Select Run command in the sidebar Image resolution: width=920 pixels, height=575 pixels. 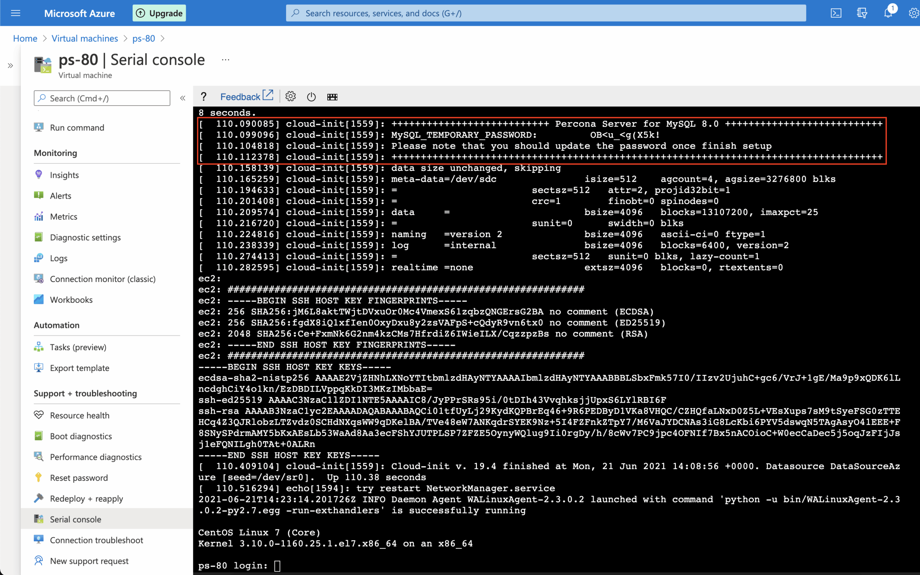pos(77,127)
